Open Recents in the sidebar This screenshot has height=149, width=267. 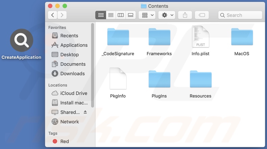click(x=70, y=36)
